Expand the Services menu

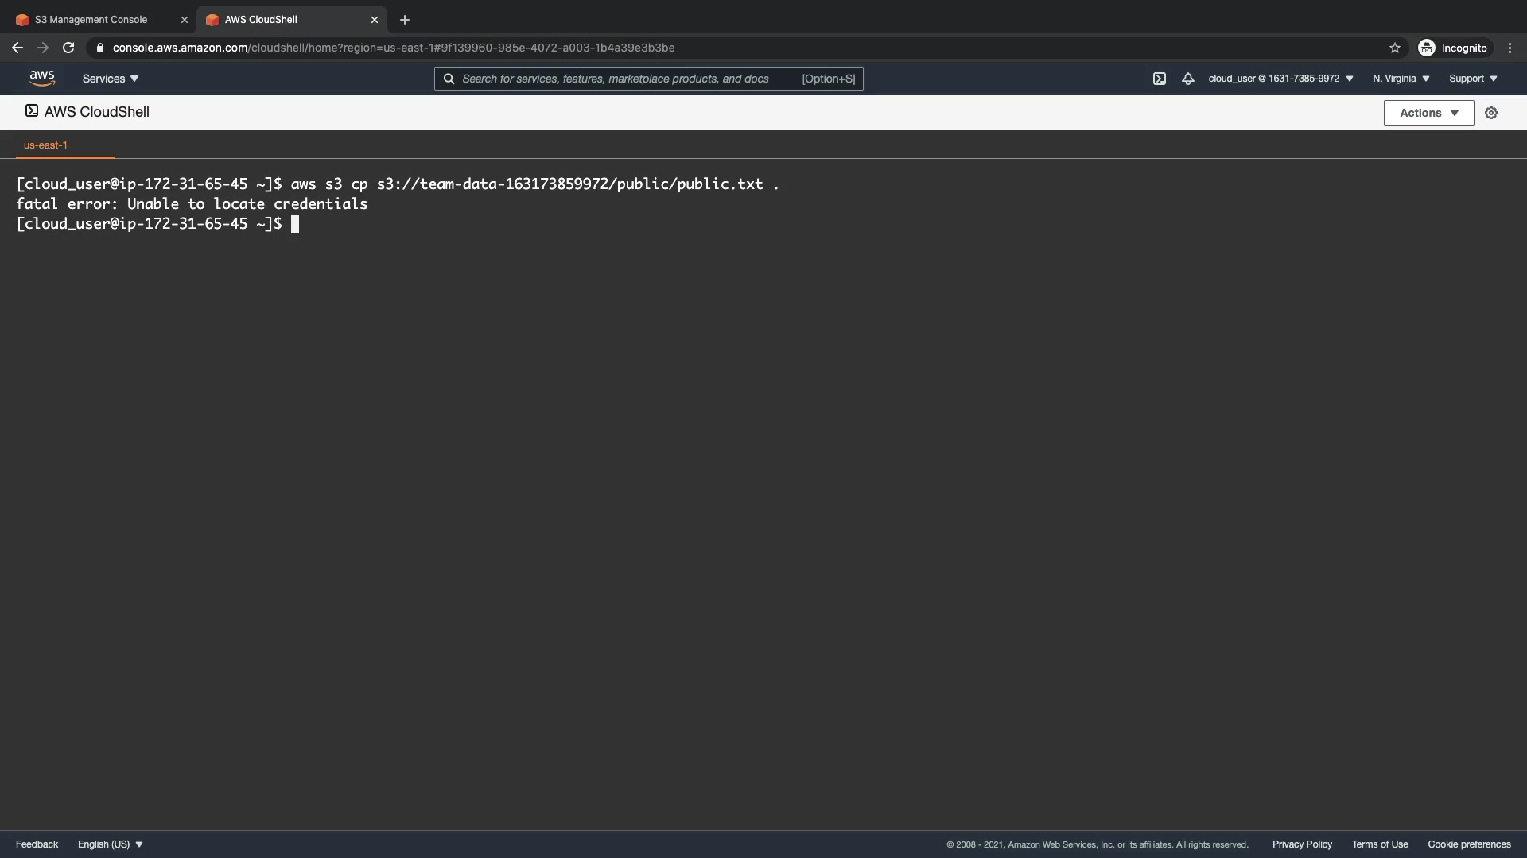pos(111,79)
